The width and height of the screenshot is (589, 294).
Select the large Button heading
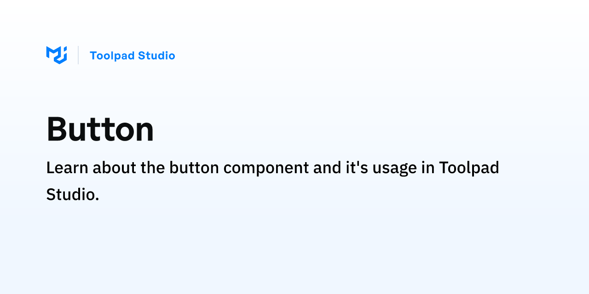click(100, 129)
